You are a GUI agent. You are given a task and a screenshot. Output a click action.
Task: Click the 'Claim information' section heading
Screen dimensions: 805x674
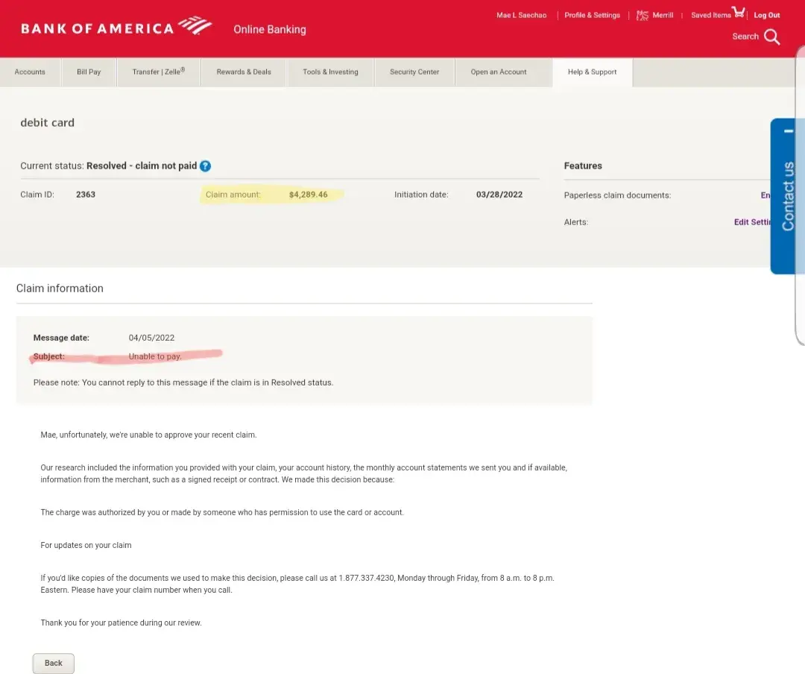(x=60, y=289)
